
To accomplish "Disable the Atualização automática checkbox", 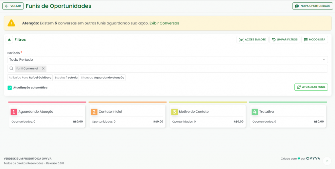I will tap(10, 87).
